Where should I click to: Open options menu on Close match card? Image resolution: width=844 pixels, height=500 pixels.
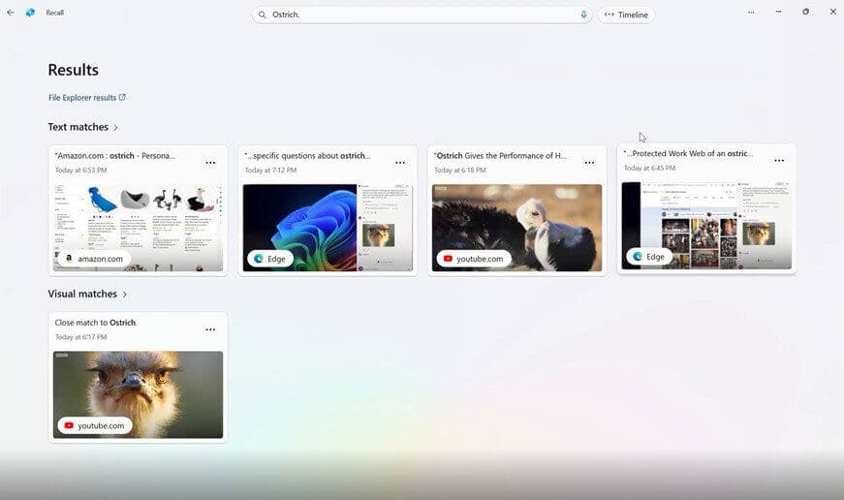tap(210, 329)
